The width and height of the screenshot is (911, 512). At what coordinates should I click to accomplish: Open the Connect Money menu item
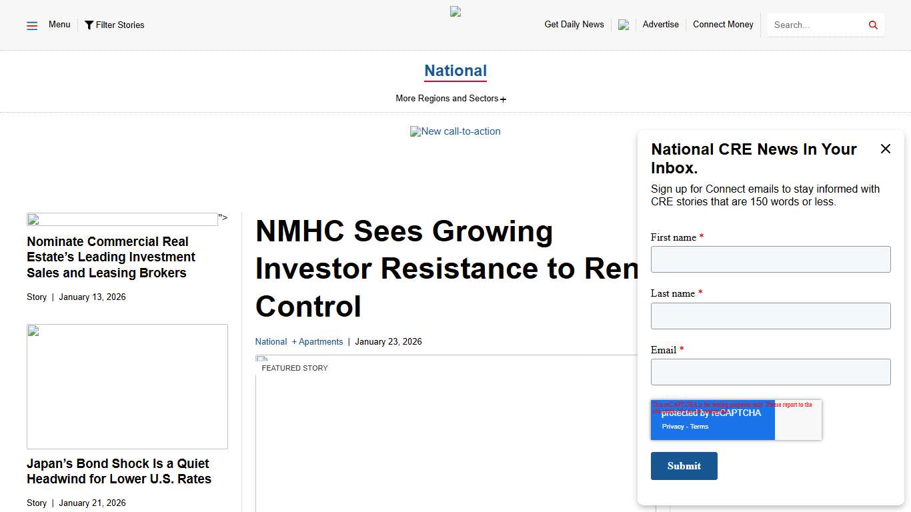tap(723, 25)
